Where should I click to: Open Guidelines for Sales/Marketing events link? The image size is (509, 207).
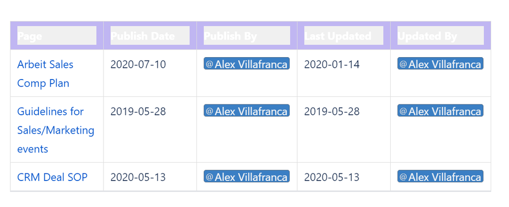[x=56, y=130]
